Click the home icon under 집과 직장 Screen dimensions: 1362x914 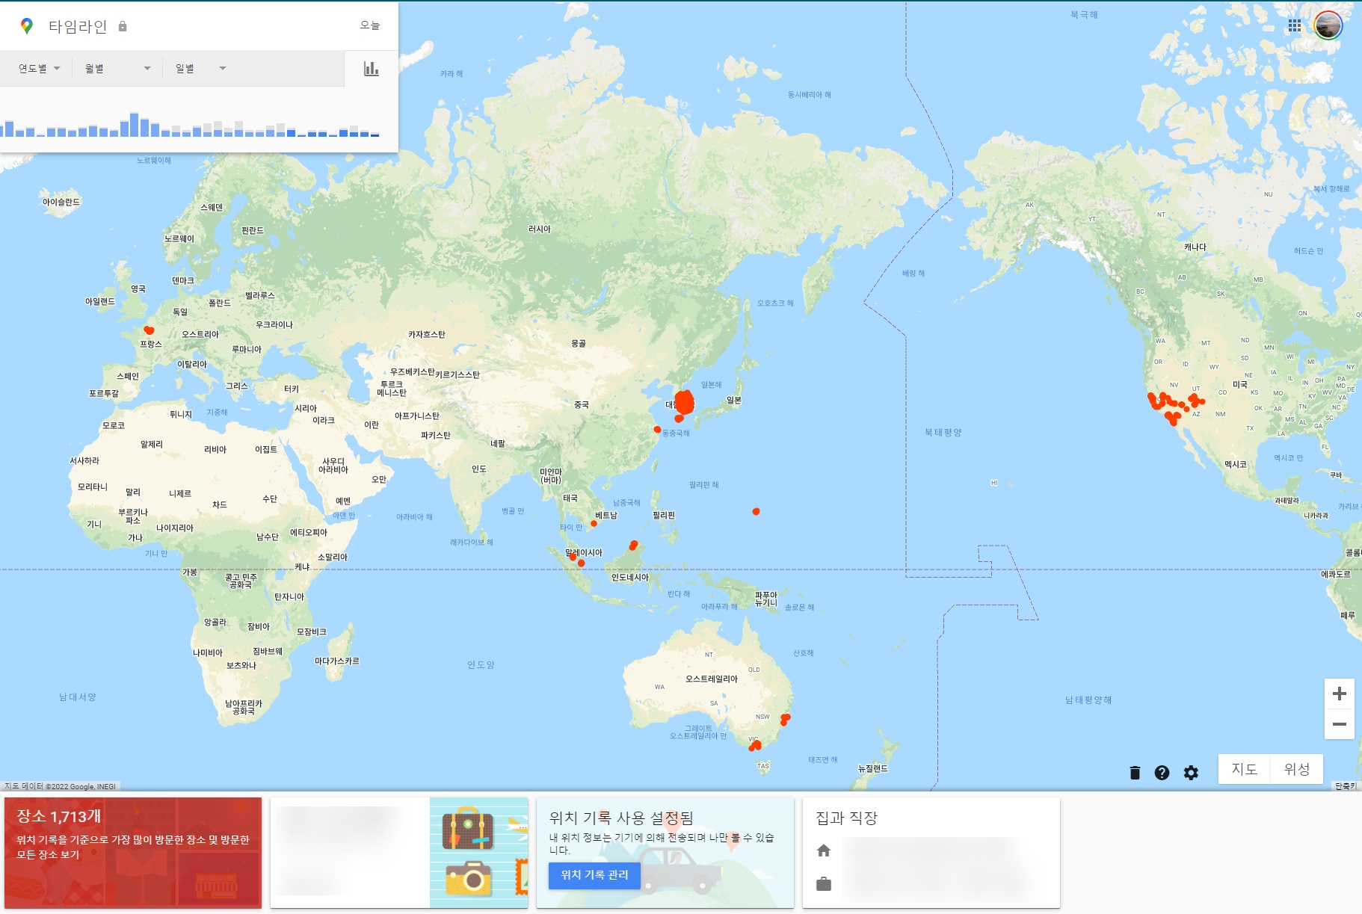pyautogui.click(x=825, y=850)
